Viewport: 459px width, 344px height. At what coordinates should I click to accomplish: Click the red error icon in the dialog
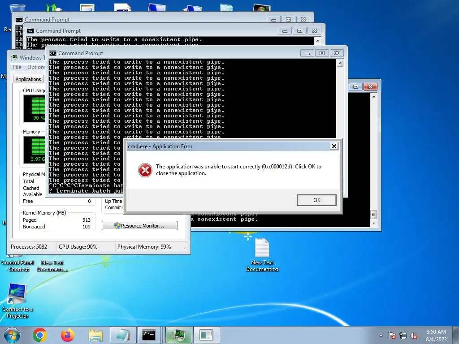(x=145, y=170)
